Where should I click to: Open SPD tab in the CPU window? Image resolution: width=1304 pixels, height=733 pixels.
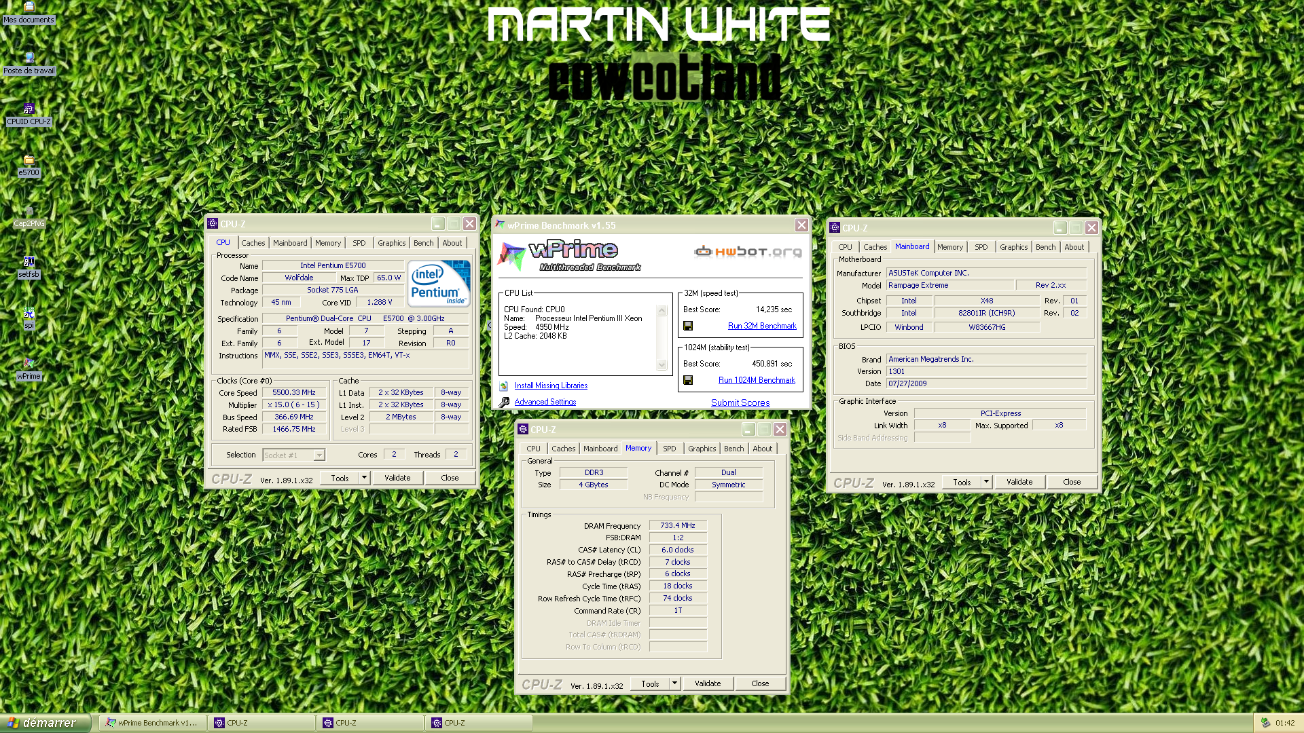tap(359, 243)
